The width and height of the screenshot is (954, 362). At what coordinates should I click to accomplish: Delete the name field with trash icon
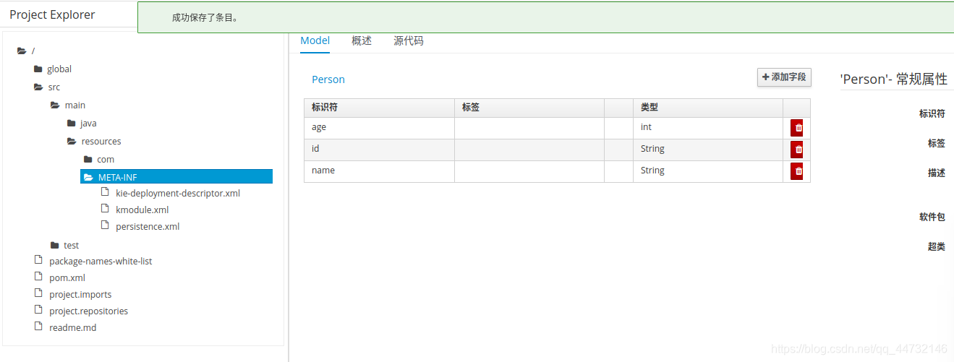click(796, 171)
